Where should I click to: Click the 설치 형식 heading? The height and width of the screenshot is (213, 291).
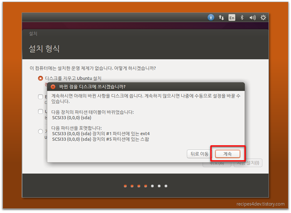44,49
